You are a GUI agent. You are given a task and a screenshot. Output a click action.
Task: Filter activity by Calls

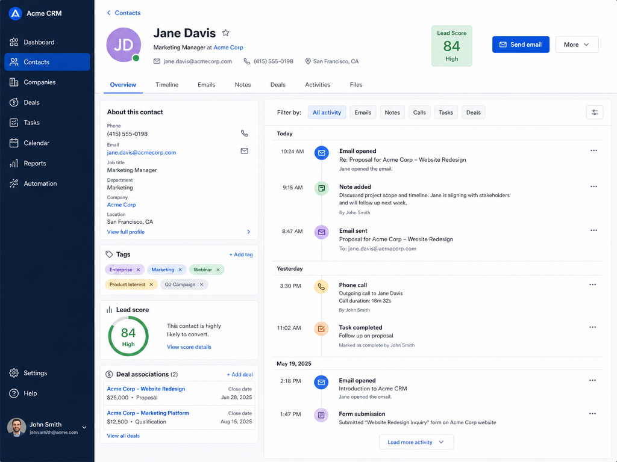(x=419, y=112)
